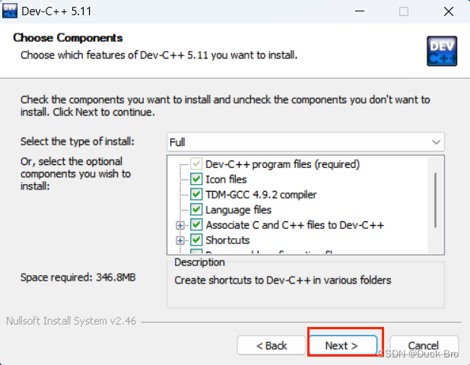Toggle the Shortcuts checkbox
Screen dimensions: 470x365
[x=196, y=240]
